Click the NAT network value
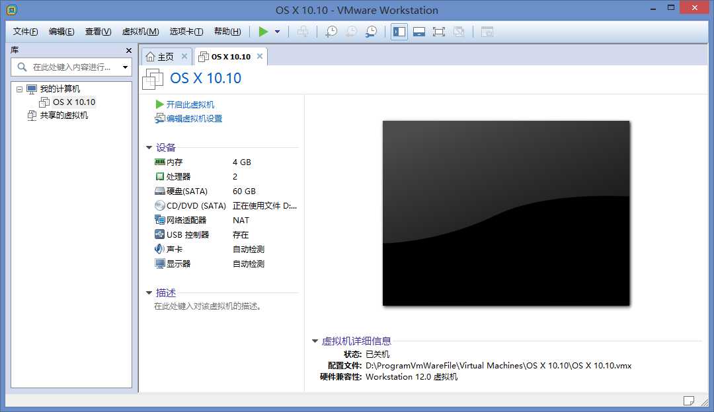 point(241,220)
